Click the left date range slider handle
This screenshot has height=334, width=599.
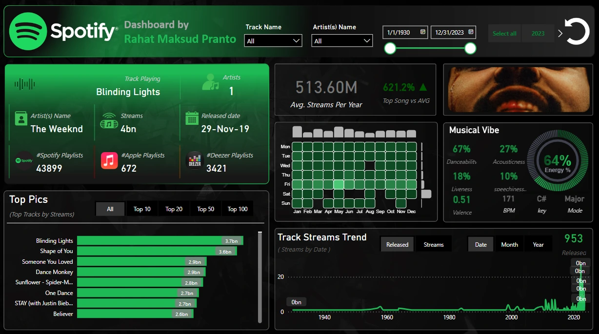click(x=390, y=48)
